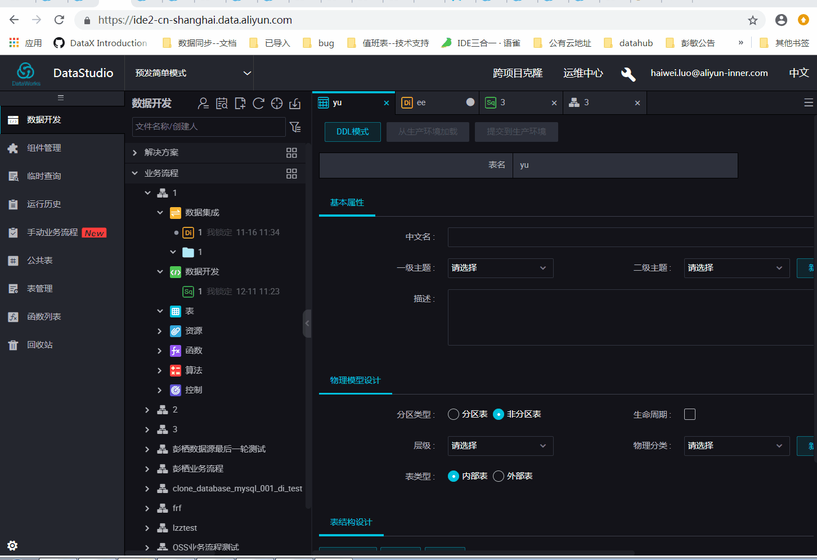Reload the browser page
Viewport: 817px width, 560px height.
59,20
